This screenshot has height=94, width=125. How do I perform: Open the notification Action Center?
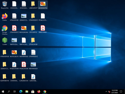(121, 91)
